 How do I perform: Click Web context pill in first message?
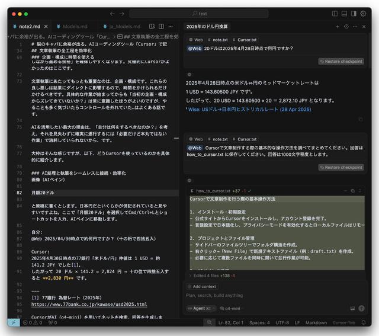(x=196, y=40)
